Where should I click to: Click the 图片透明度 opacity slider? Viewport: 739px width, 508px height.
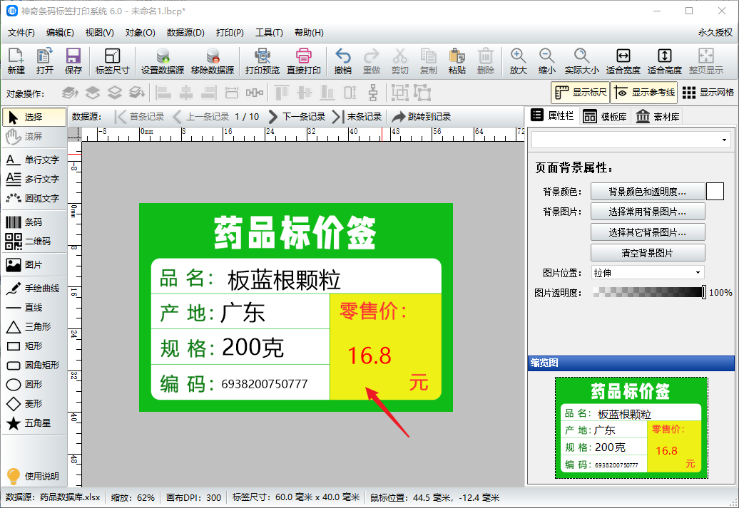point(649,292)
